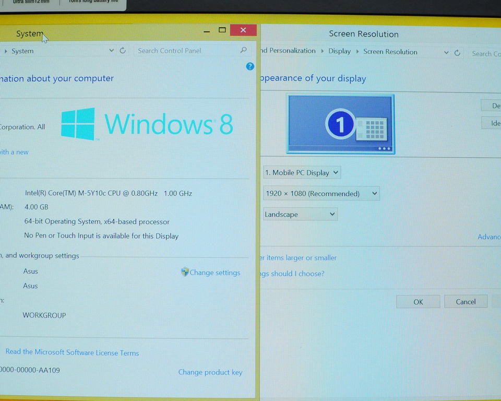Minimize the System window
The height and width of the screenshot is (401, 501).
coord(207,31)
